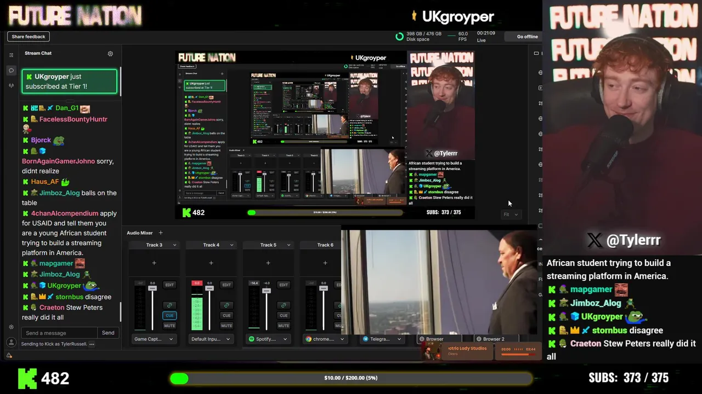Image resolution: width=702 pixels, height=394 pixels.
Task: Switch to the Browser 2 tab
Action: click(x=496, y=339)
